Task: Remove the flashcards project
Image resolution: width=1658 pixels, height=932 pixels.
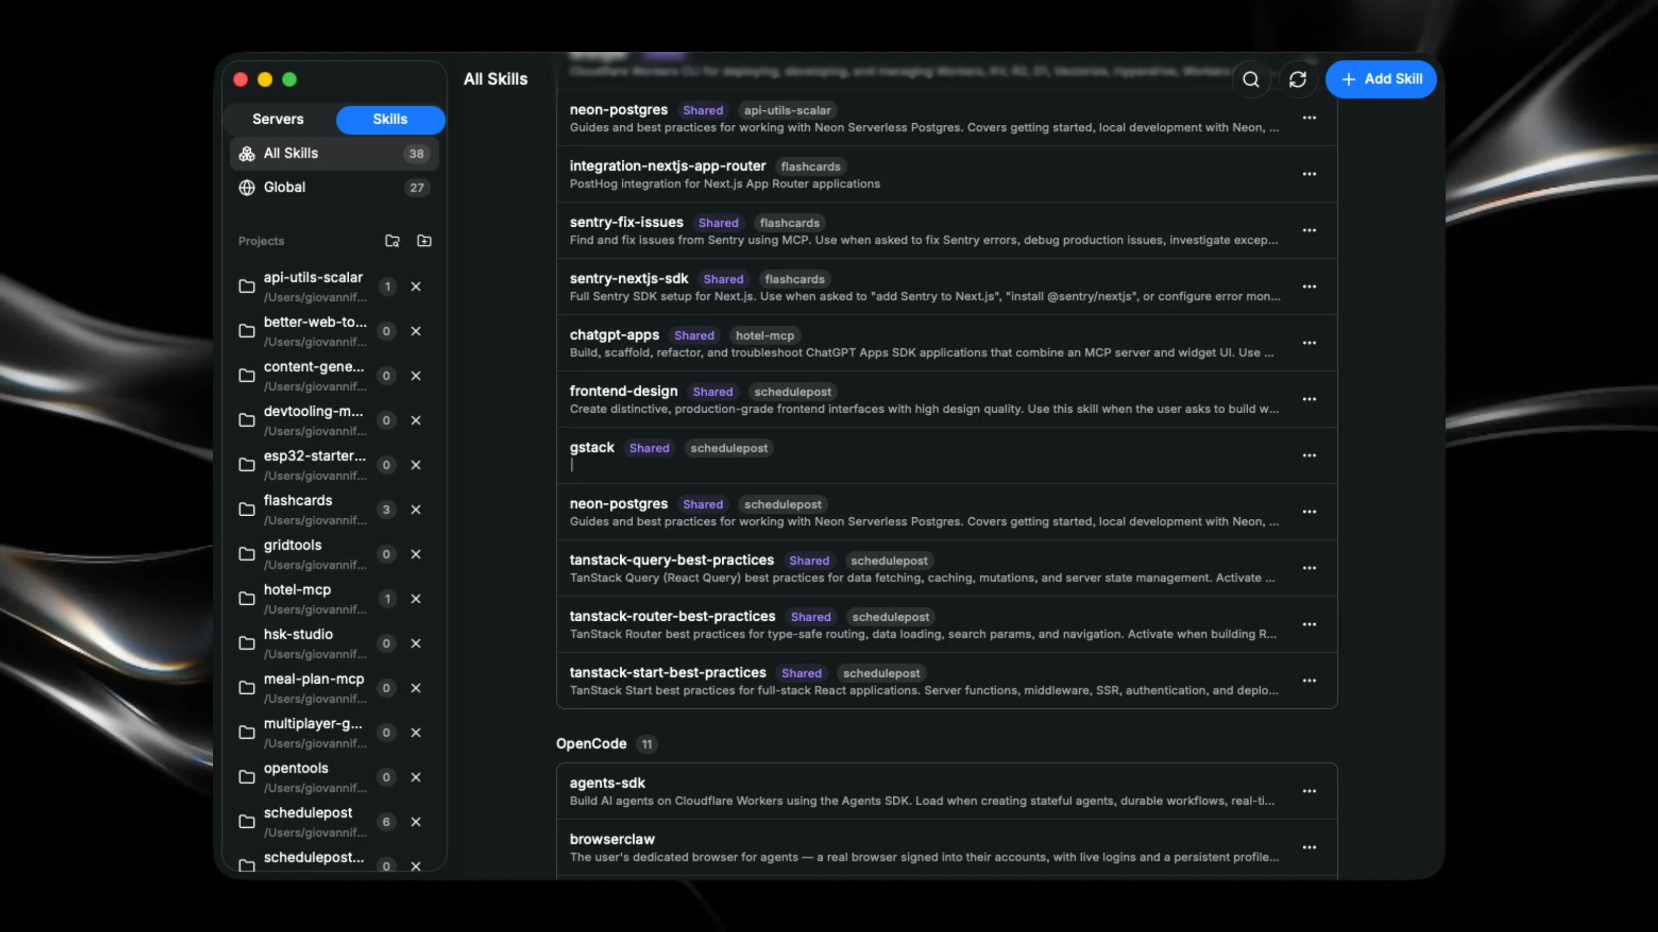Action: (x=416, y=509)
